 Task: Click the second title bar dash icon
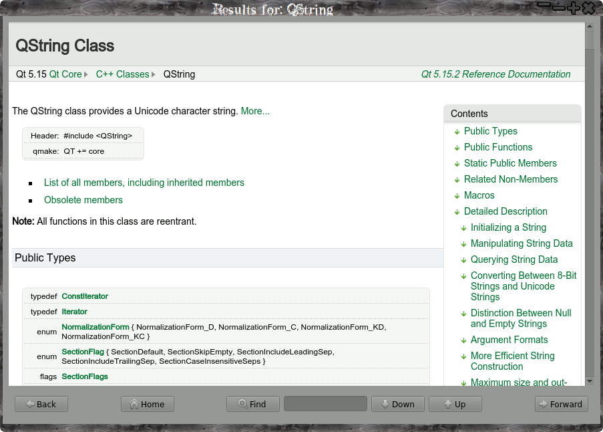[x=558, y=8]
